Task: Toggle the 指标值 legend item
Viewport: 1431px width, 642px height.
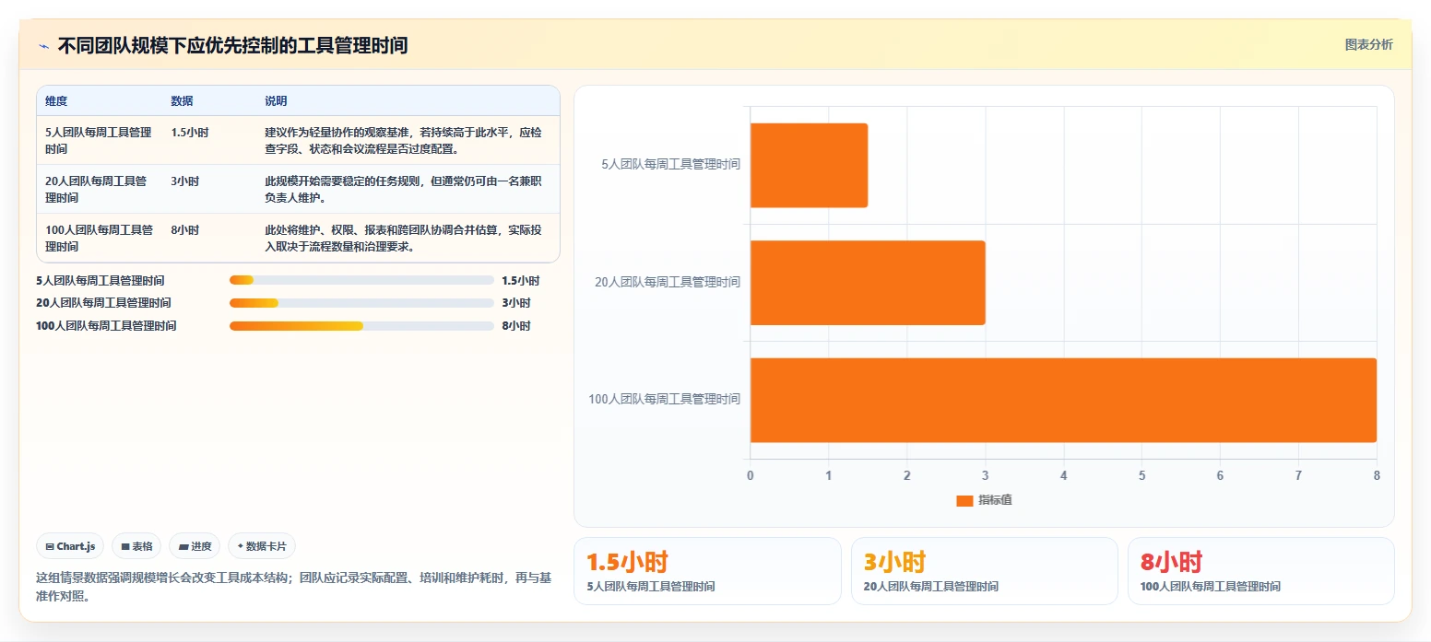Action: pos(984,500)
